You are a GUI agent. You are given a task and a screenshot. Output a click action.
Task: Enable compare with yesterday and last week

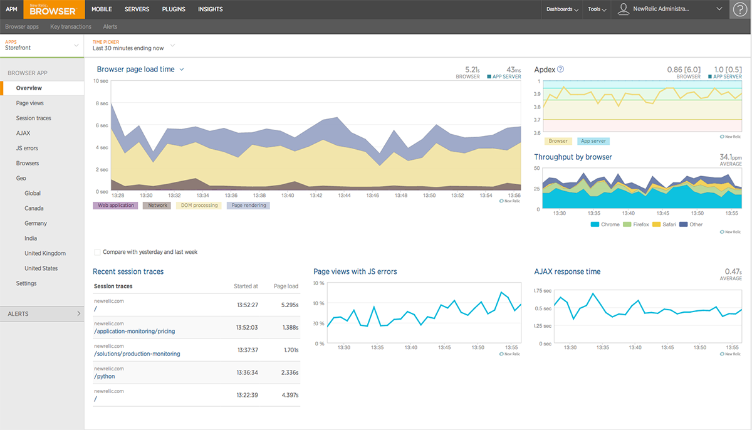point(97,252)
